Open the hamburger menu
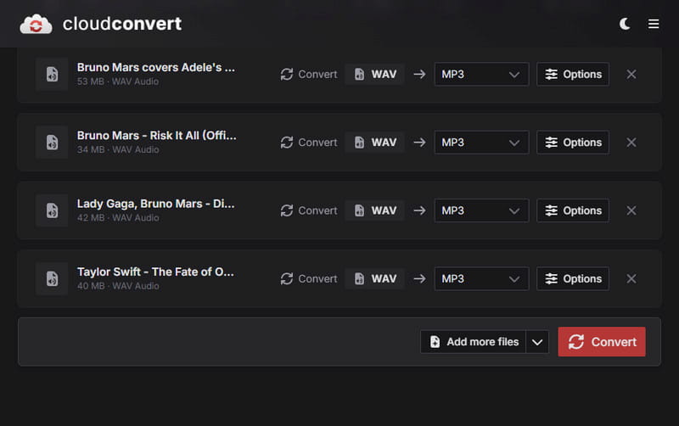This screenshot has height=426, width=679. [x=654, y=24]
